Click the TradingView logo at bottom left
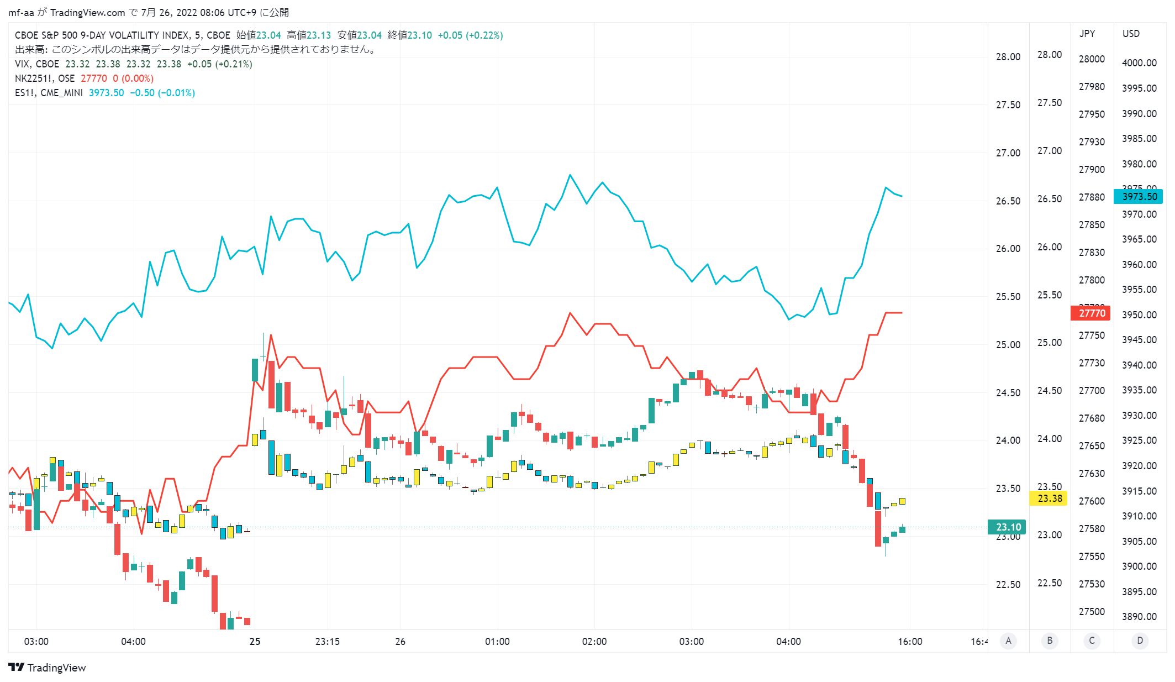 [48, 668]
